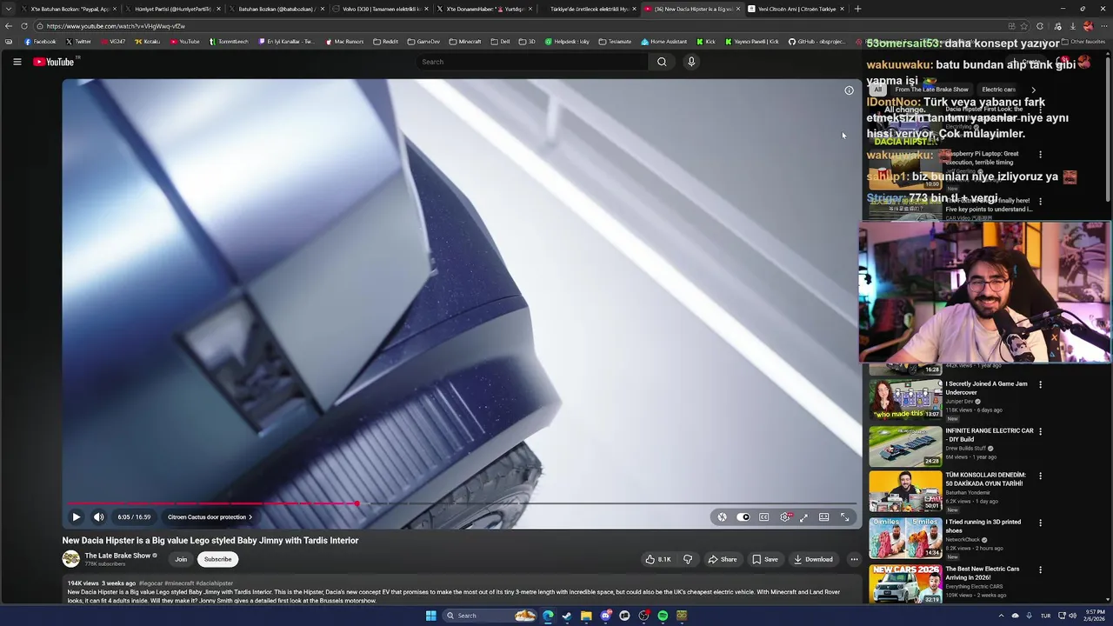This screenshot has height=626, width=1113.
Task: Open The Late Brake Show channel avatar
Action: pyautogui.click(x=70, y=559)
